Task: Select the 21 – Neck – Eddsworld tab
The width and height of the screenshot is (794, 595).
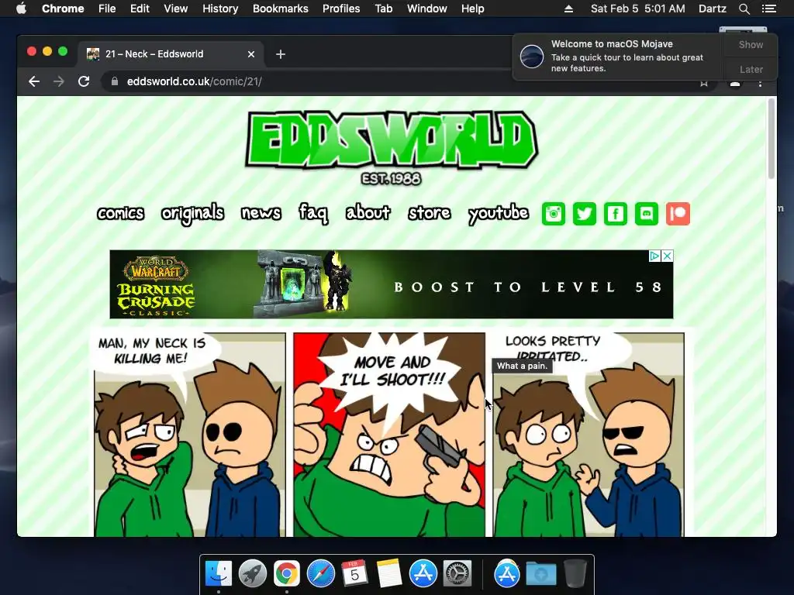Action: coord(171,54)
